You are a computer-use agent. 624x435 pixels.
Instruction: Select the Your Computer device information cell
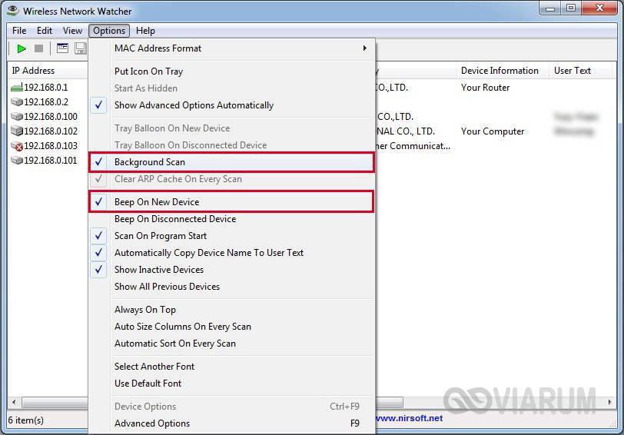pos(493,131)
